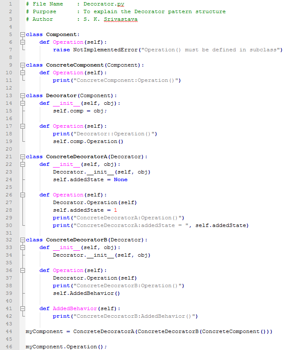Collapse fold marker on line 22
The image size is (283, 350).
click(22, 165)
